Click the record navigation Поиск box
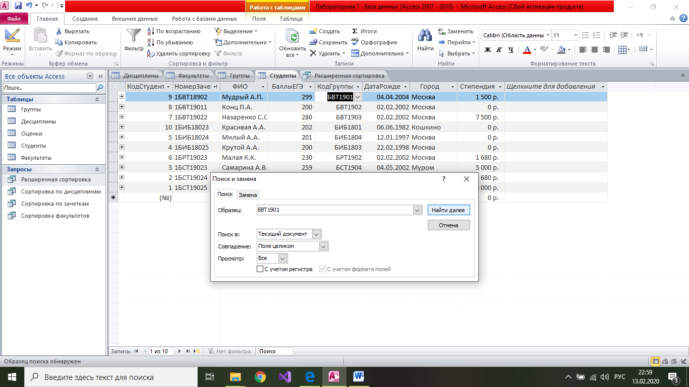Image resolution: width=689 pixels, height=387 pixels. pos(275,351)
